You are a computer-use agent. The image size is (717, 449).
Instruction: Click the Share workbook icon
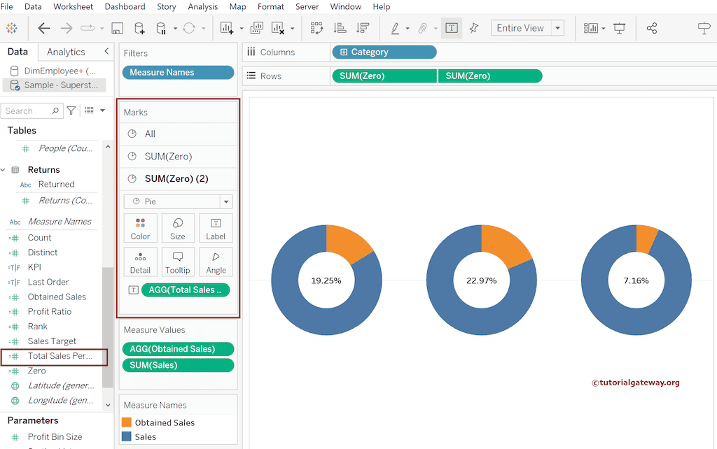pyautogui.click(x=652, y=28)
